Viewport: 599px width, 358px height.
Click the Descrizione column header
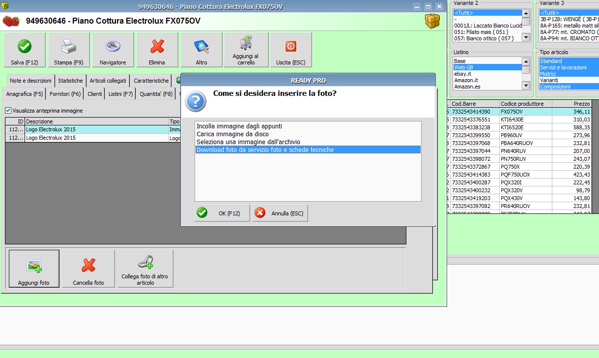point(97,121)
